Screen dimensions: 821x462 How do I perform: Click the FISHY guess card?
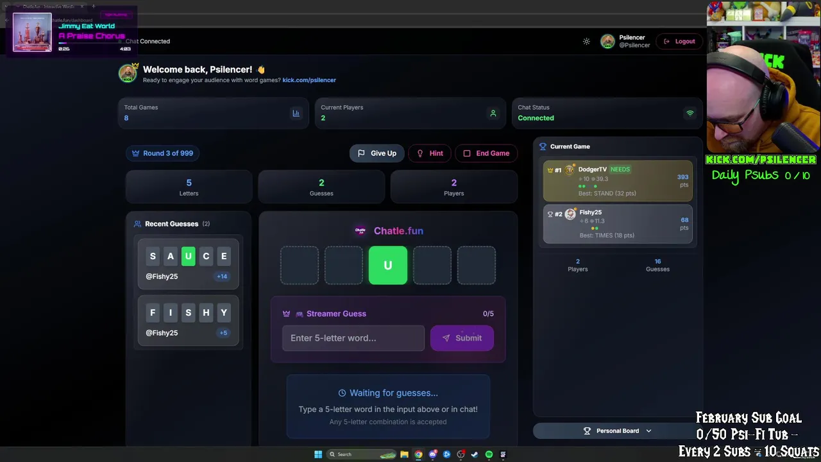tap(188, 320)
